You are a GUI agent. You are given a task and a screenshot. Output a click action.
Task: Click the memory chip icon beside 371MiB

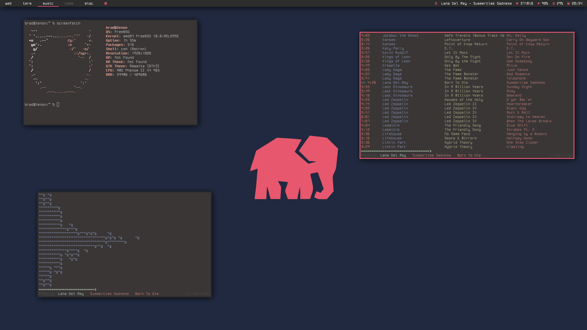(517, 3)
